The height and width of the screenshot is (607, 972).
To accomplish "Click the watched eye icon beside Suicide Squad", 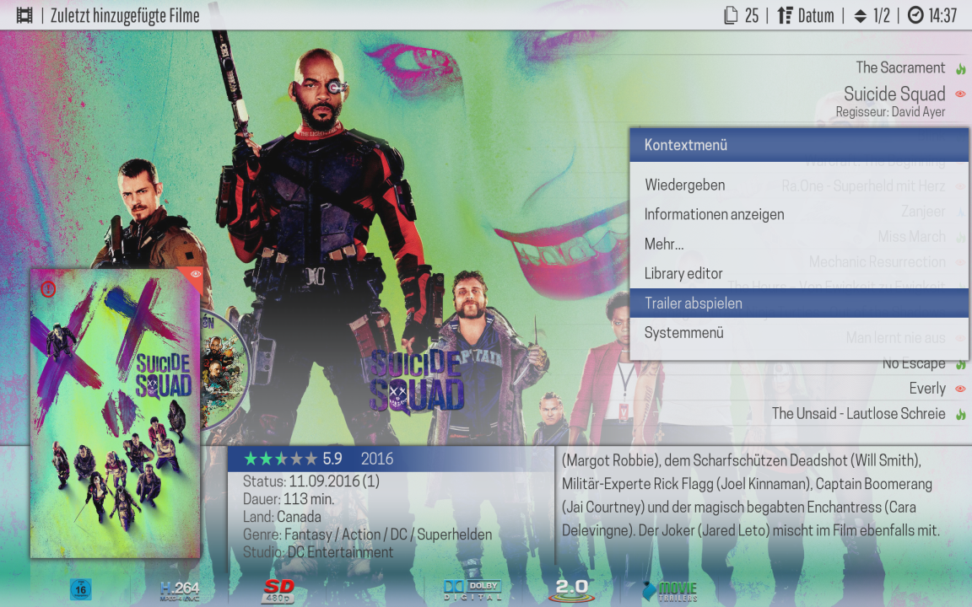I will pyautogui.click(x=960, y=94).
